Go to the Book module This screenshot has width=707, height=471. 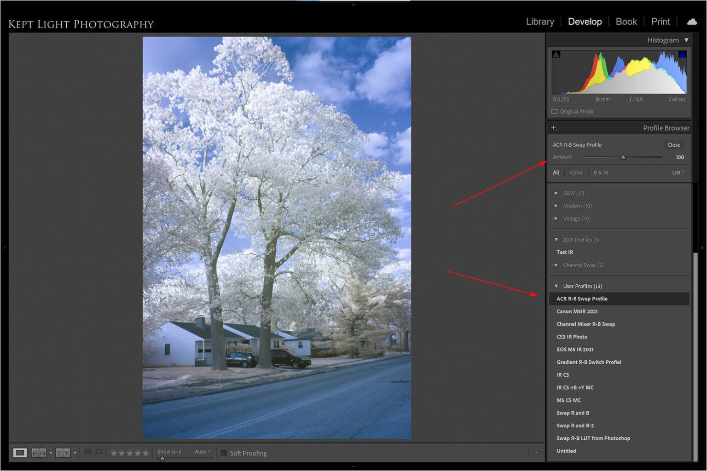pos(626,22)
